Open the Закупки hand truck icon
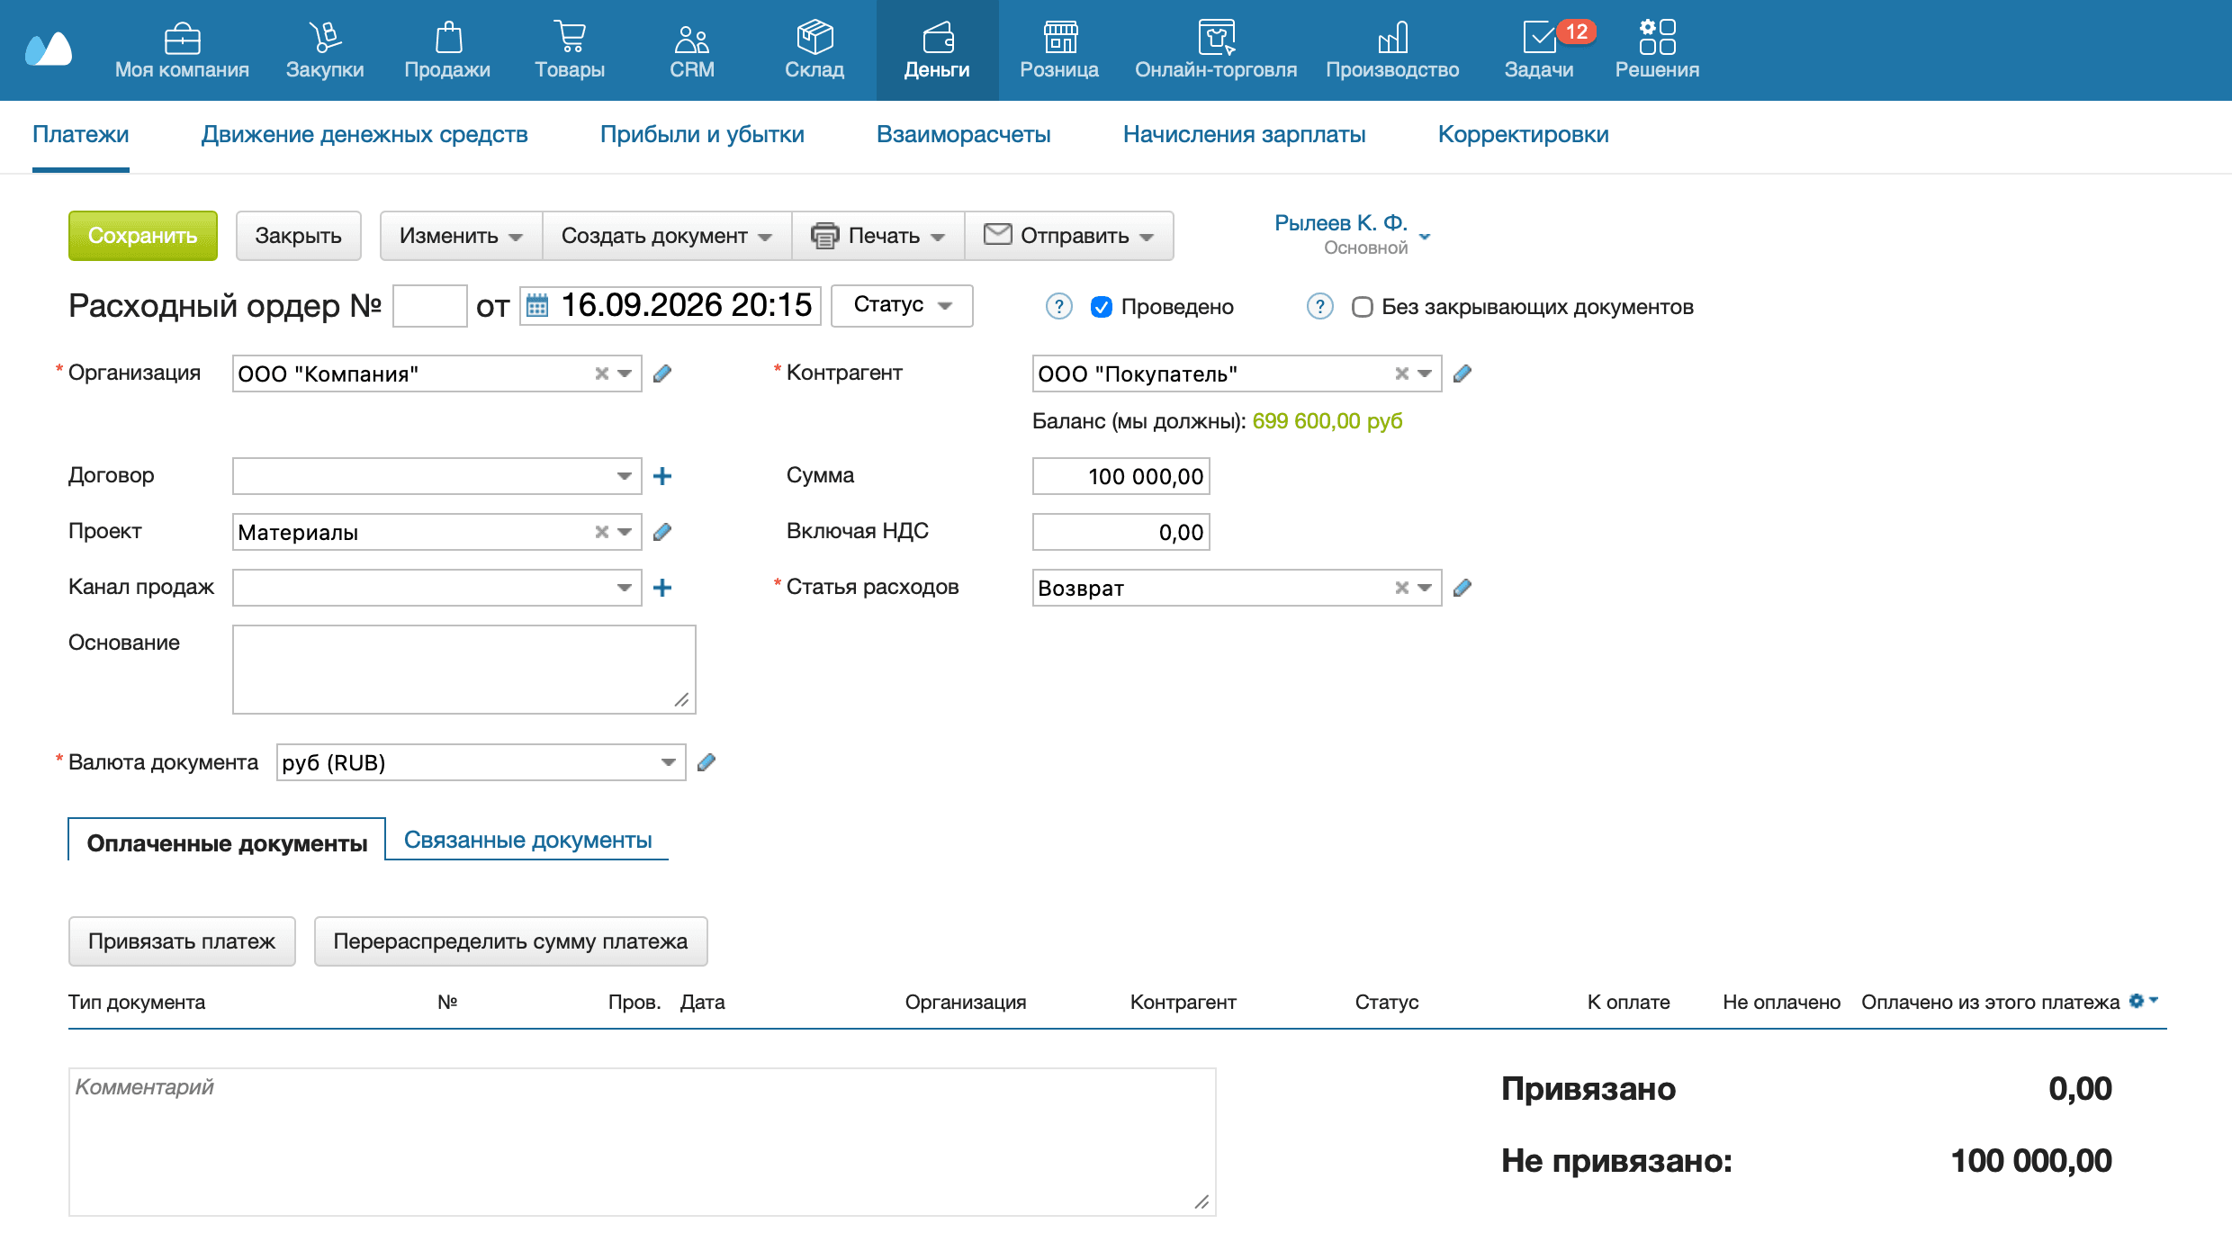 click(x=325, y=38)
